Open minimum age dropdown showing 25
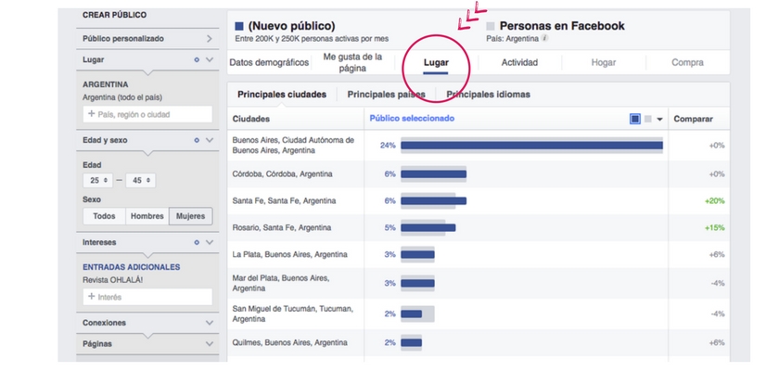The image size is (779, 371). coord(98,181)
